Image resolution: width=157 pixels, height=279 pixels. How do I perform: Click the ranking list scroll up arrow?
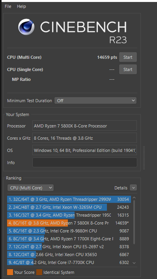click(x=134, y=197)
